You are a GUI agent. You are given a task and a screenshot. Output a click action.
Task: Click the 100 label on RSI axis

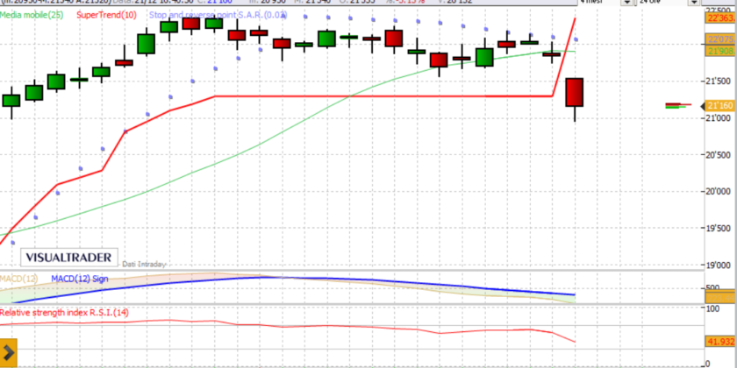714,308
